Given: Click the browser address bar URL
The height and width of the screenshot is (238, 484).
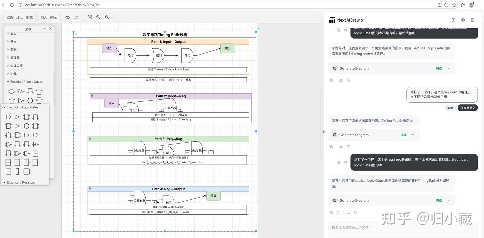Looking at the screenshot, I should pyautogui.click(x=62, y=5).
